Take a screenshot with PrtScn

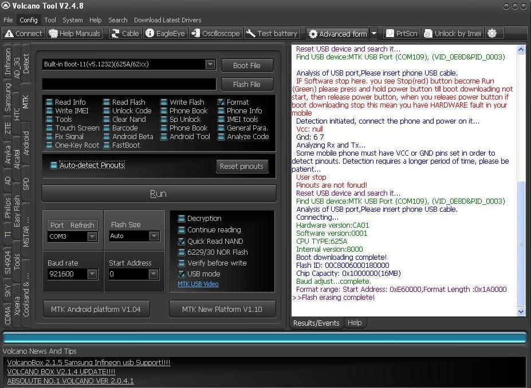(x=401, y=33)
